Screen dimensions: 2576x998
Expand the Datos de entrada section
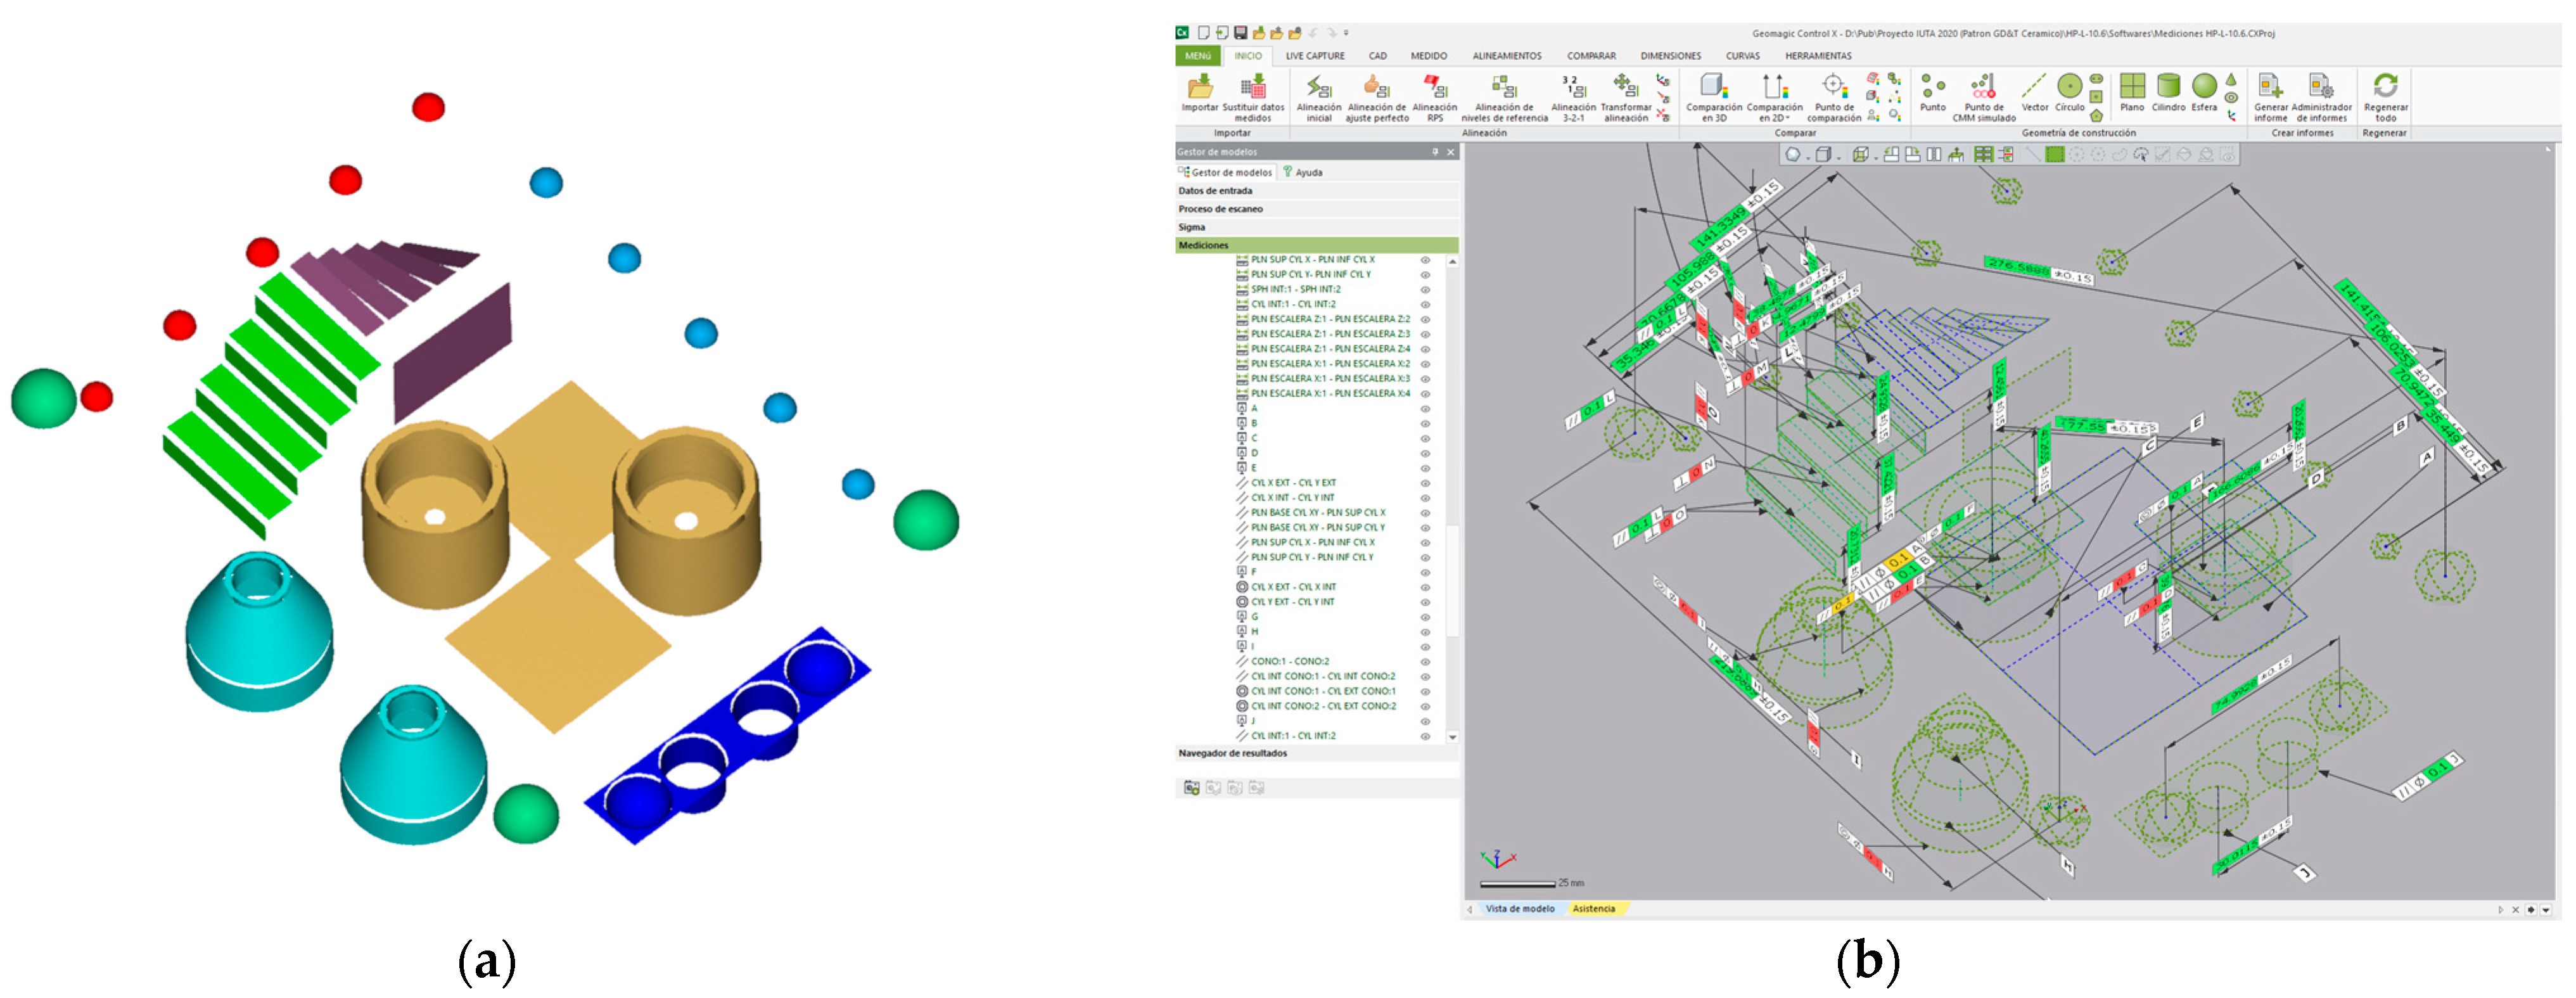[1215, 191]
